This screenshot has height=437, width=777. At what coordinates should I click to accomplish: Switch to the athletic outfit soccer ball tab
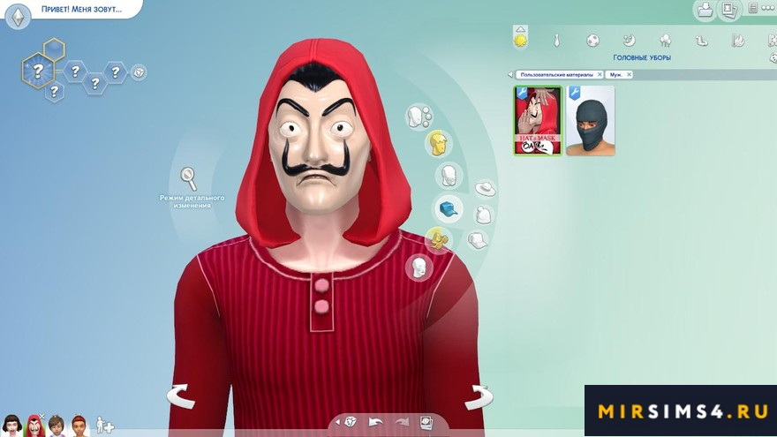tap(592, 40)
